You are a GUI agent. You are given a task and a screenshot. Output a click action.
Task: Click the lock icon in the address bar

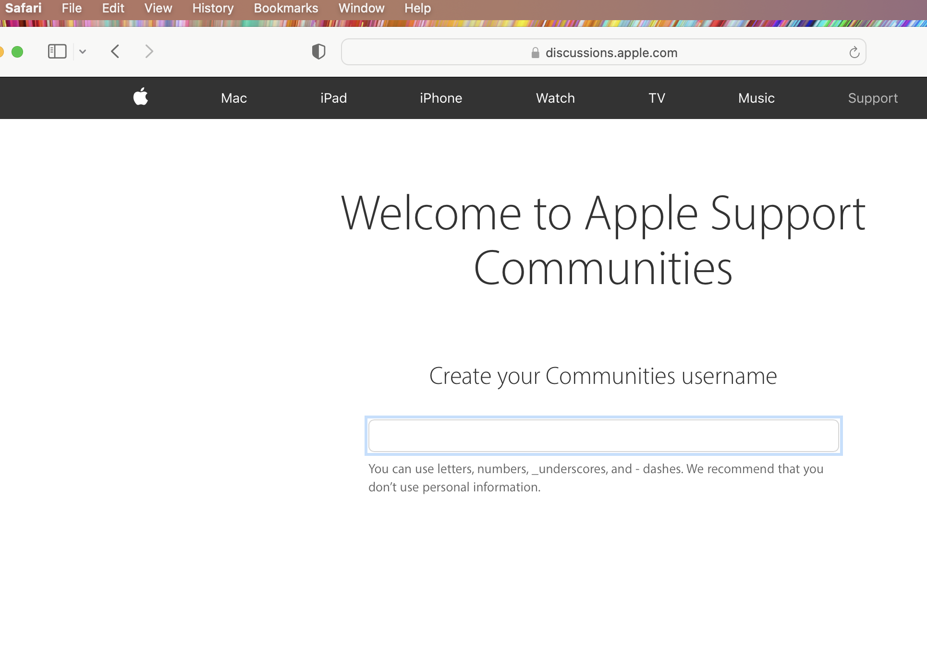click(535, 53)
